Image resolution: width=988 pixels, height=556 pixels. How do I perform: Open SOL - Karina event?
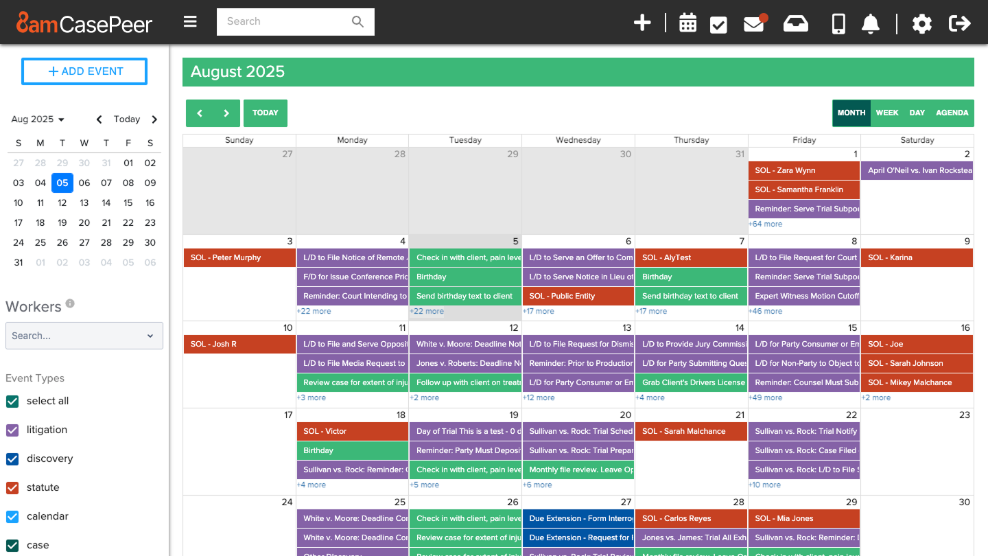[x=917, y=257]
